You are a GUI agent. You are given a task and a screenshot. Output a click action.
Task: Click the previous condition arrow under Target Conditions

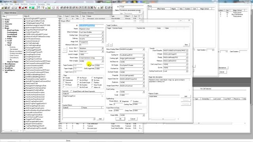click(108, 45)
